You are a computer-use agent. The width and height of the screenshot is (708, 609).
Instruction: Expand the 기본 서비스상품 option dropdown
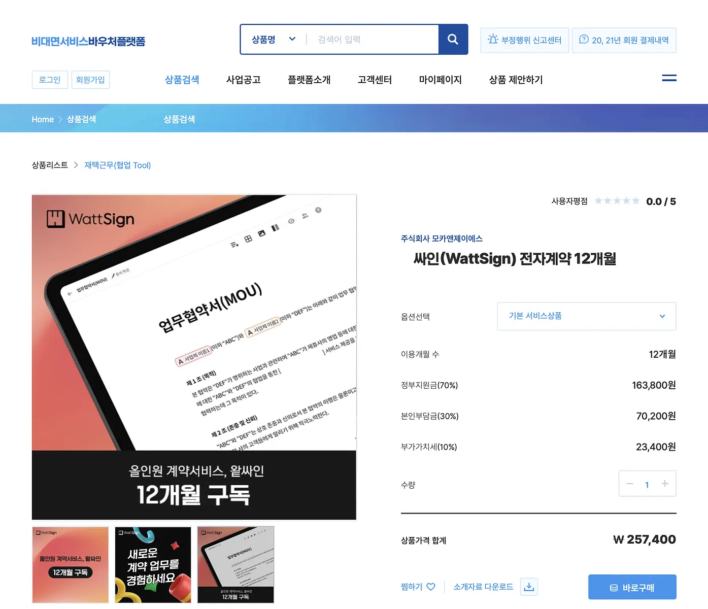(x=587, y=316)
